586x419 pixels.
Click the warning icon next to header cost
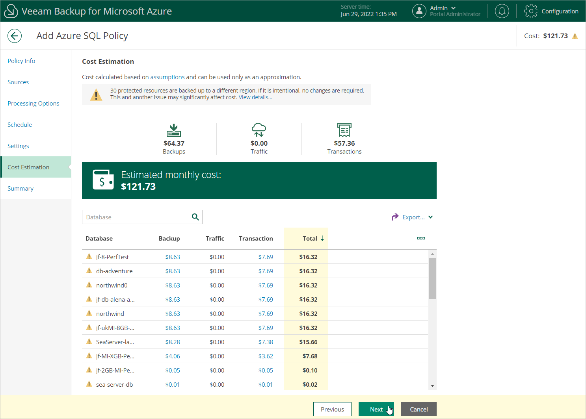click(x=575, y=36)
